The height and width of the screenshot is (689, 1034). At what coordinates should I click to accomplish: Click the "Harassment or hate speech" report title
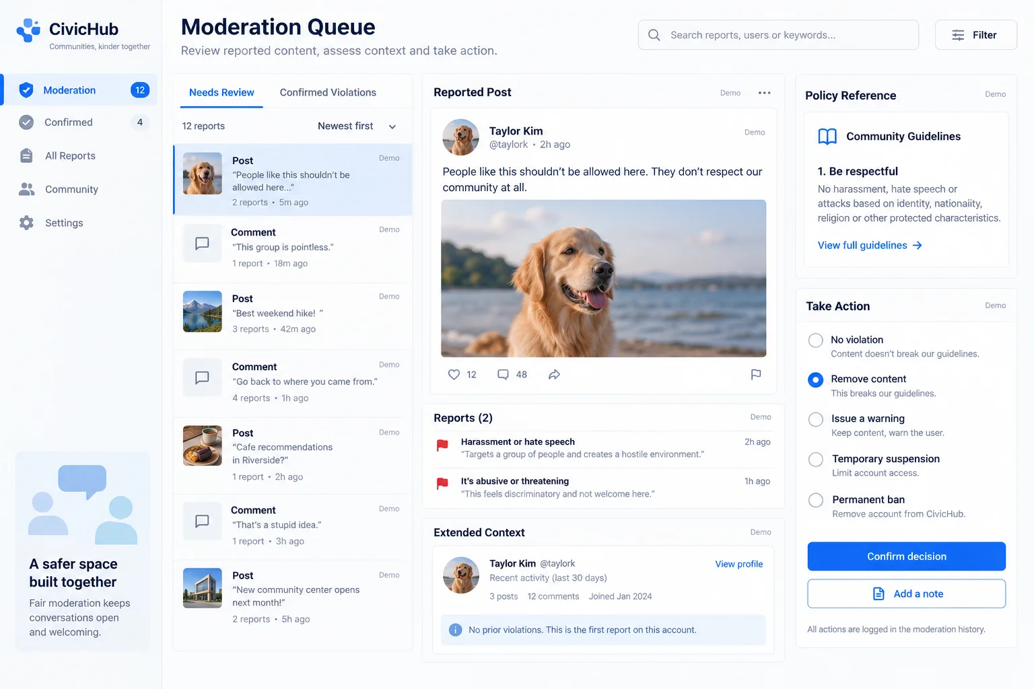[518, 442]
